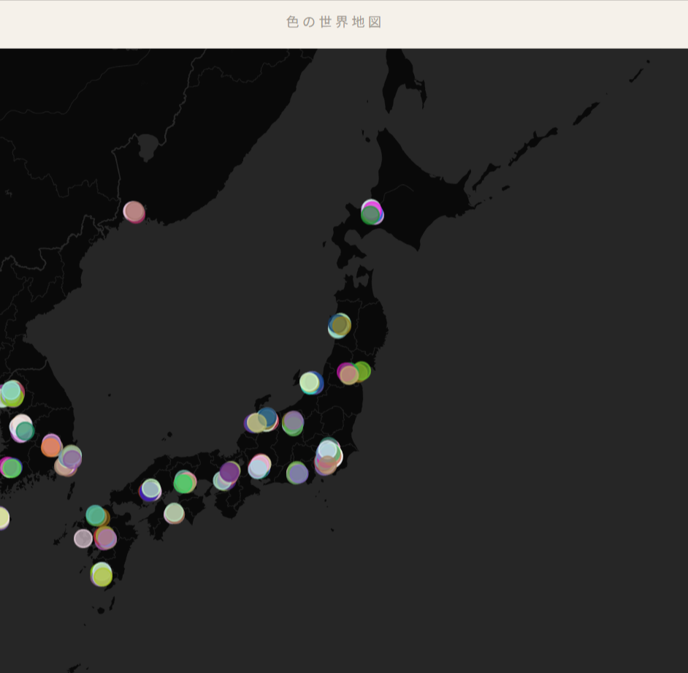Select the mauve-purple marker at Busan
The width and height of the screenshot is (688, 673).
(x=72, y=458)
